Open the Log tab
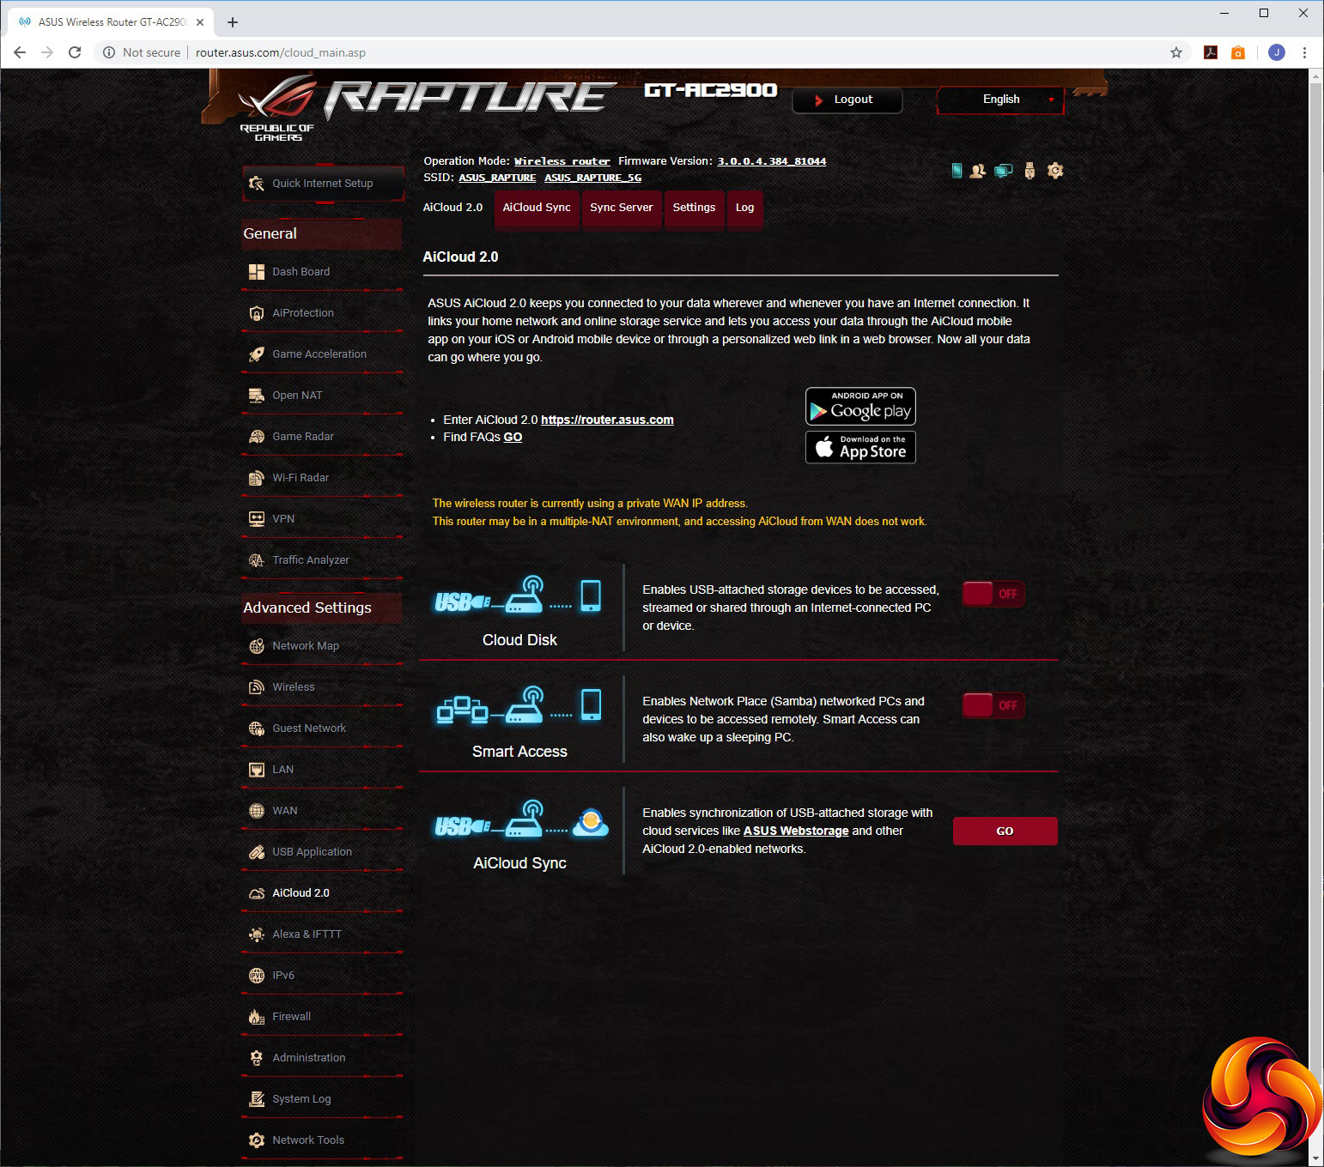1324x1167 pixels. coord(744,208)
